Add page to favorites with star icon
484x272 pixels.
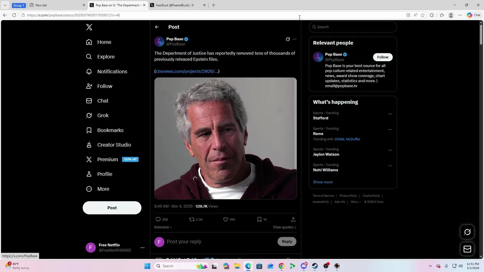point(422,15)
